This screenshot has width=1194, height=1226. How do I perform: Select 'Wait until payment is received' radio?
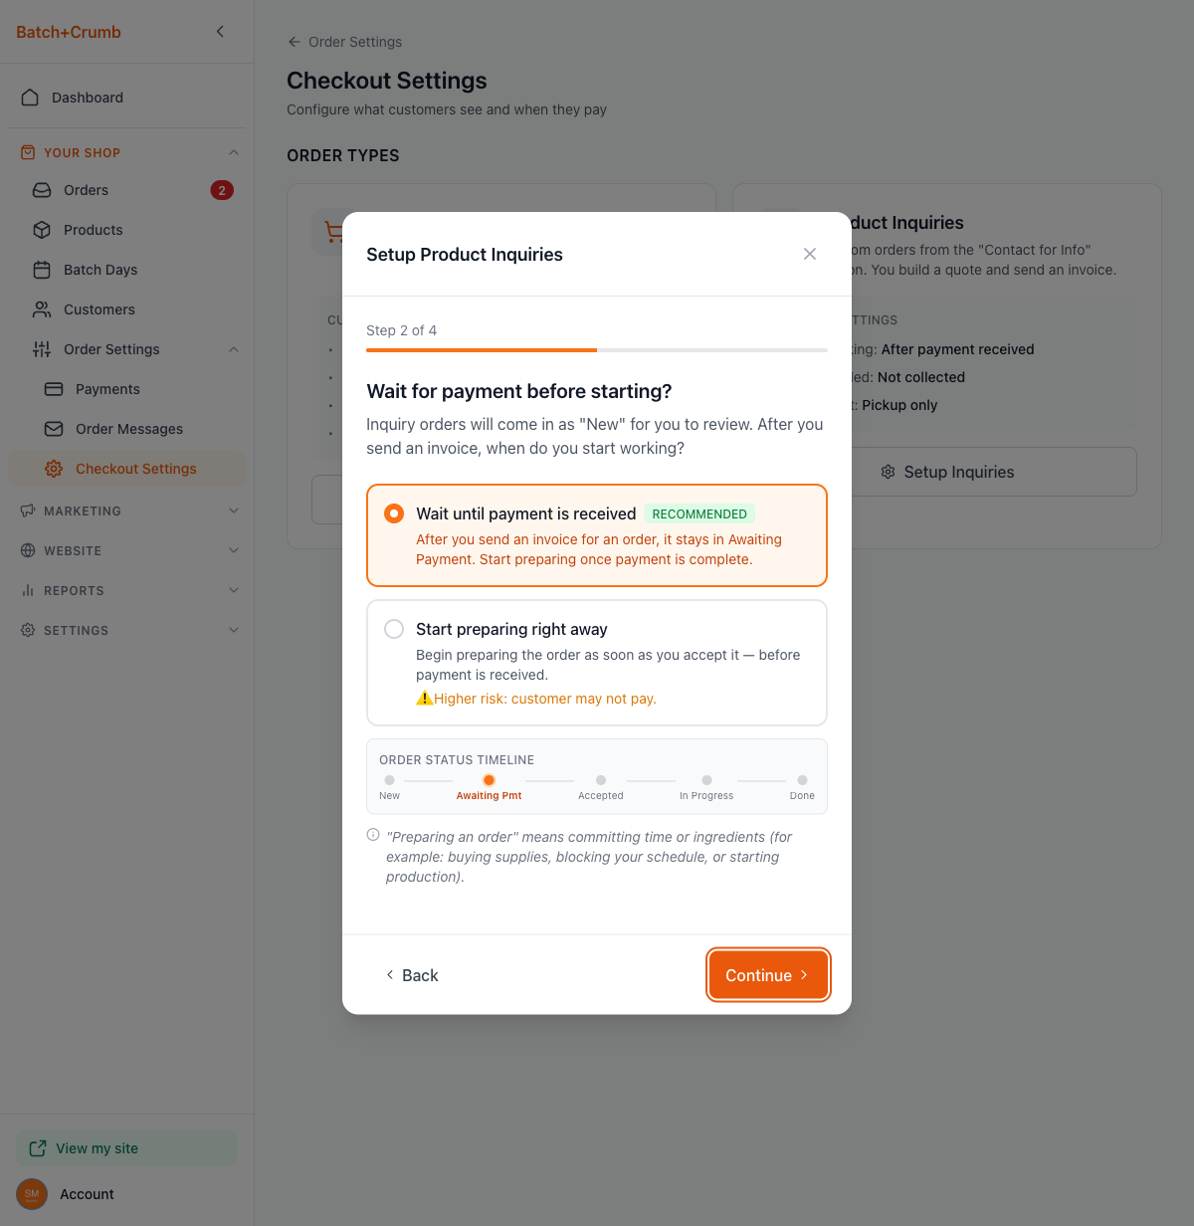(394, 513)
